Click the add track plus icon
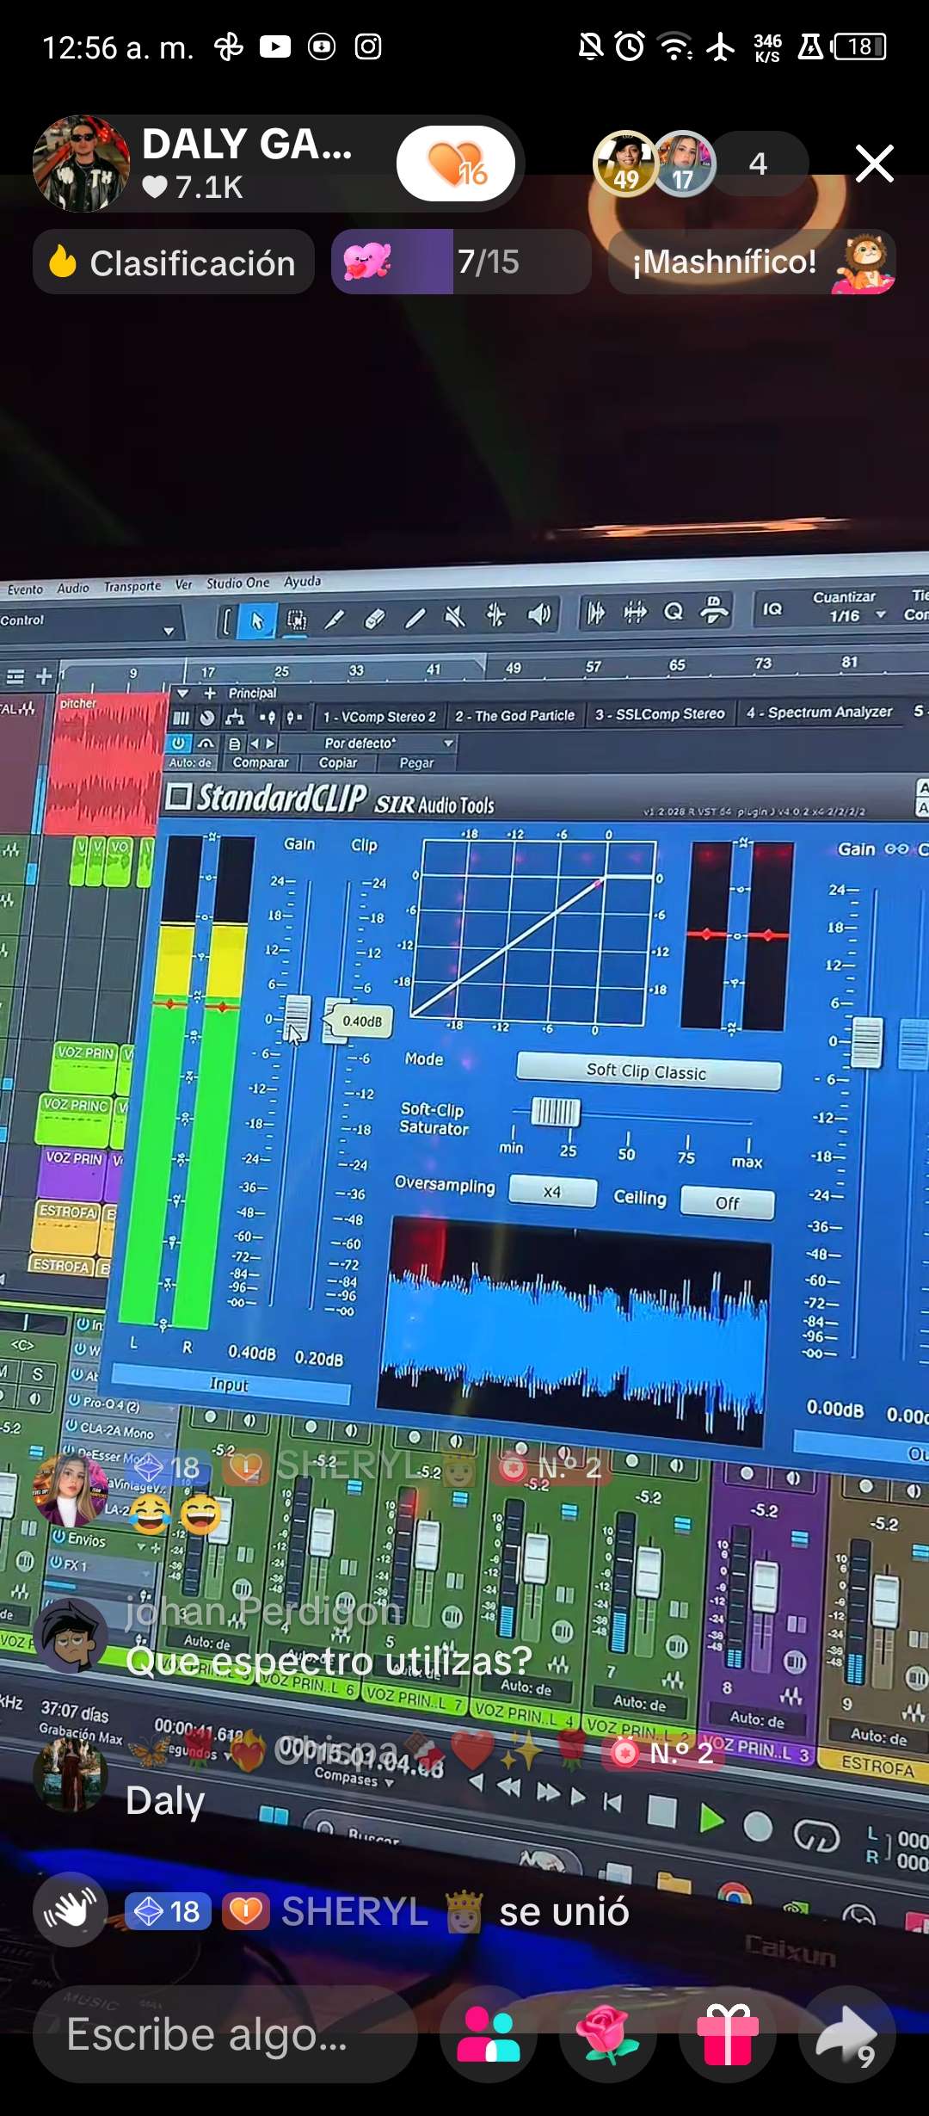Screen dimensions: 929x2116 [x=44, y=676]
